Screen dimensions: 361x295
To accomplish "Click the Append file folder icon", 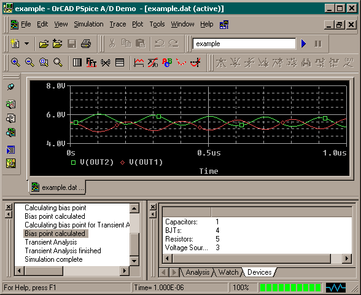I will pos(57,43).
